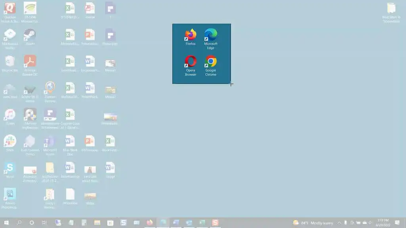Image resolution: width=406 pixels, height=228 pixels.
Task: Launch Firefox from the taskbar
Action: pyautogui.click(x=149, y=222)
